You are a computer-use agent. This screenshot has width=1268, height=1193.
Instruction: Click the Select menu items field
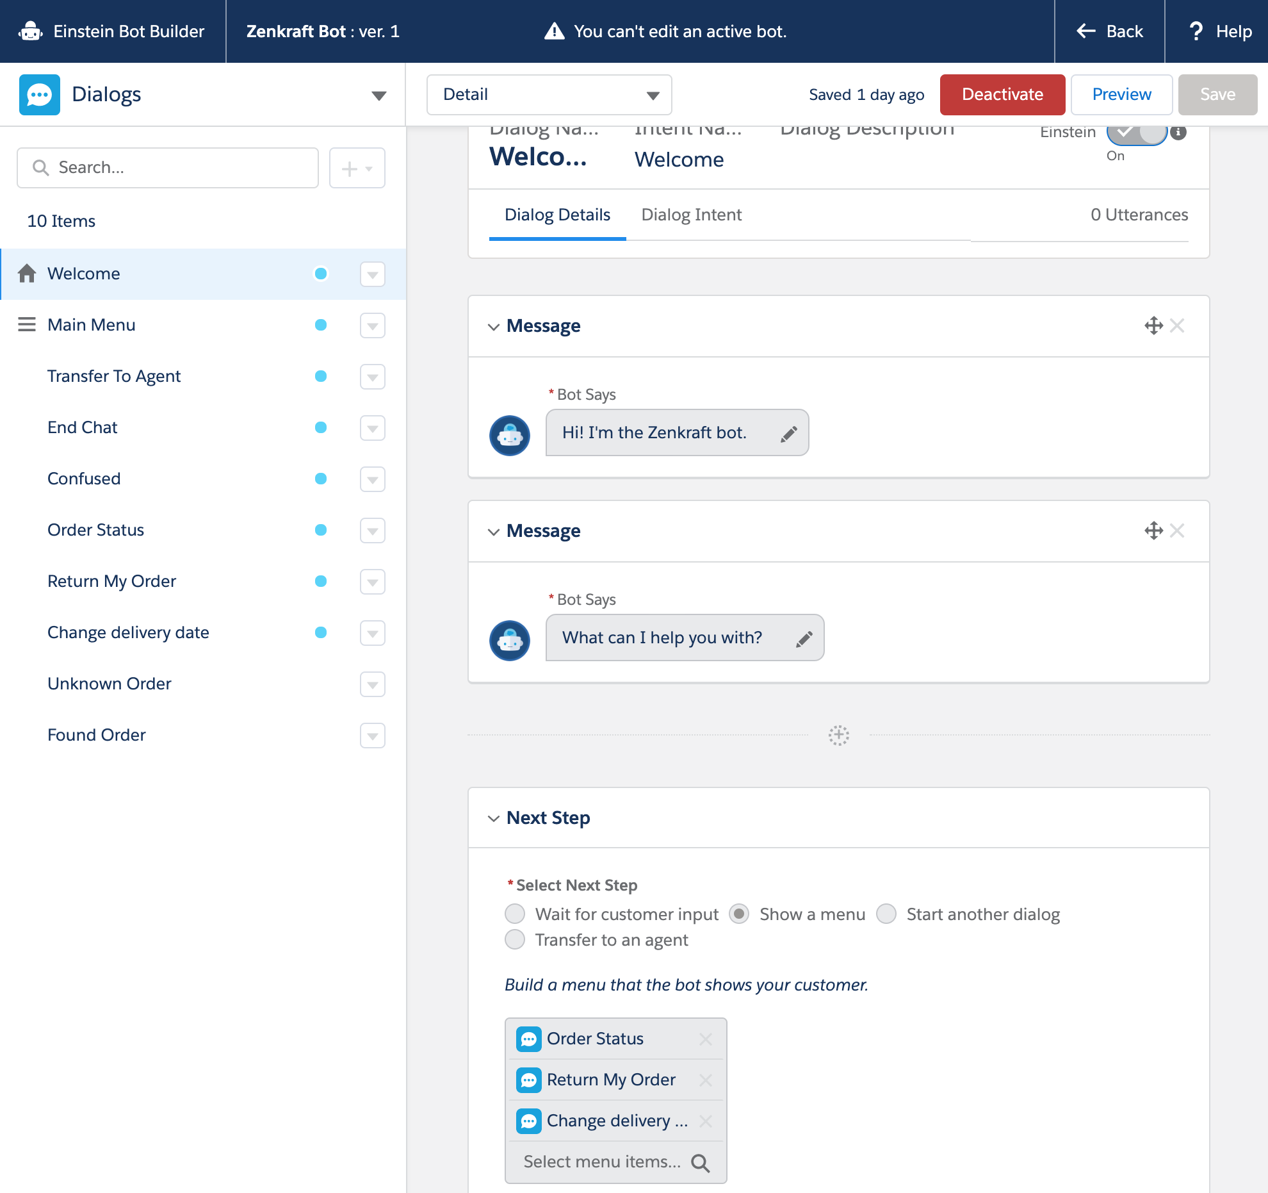[x=616, y=1162]
